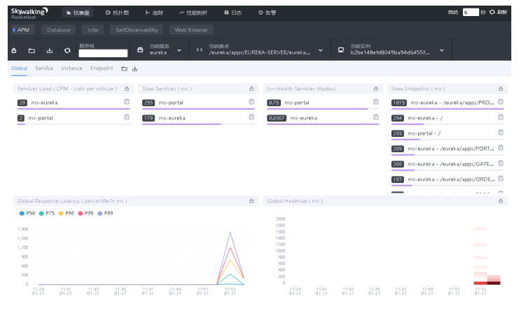Click the '29' CPM value for ms-eureka

(x=22, y=103)
